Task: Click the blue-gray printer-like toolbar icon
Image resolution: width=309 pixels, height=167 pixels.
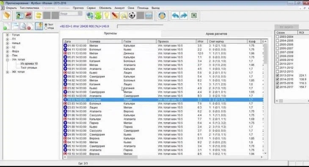Action: (x=149, y=16)
